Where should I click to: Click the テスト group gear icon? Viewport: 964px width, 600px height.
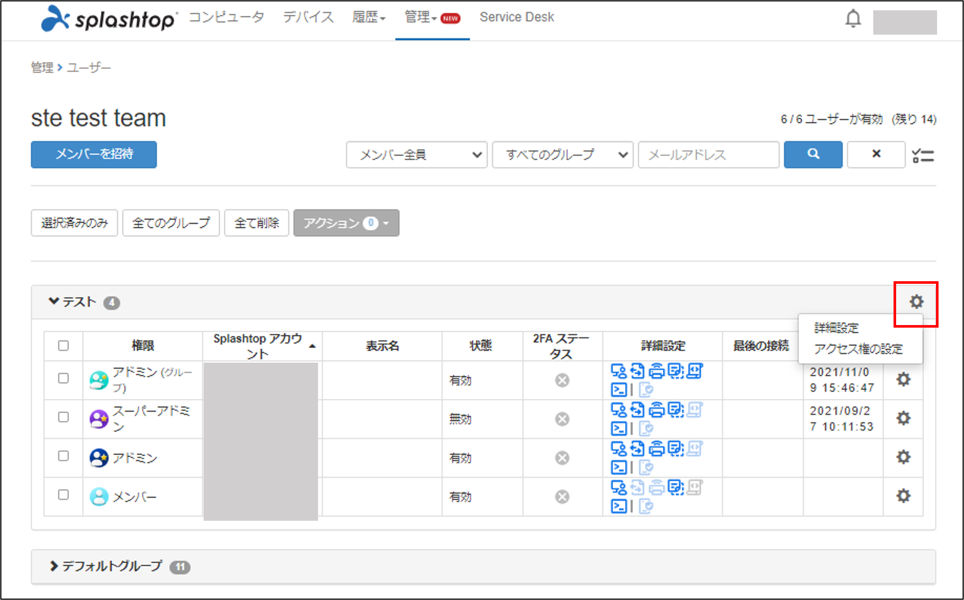pyautogui.click(x=916, y=301)
